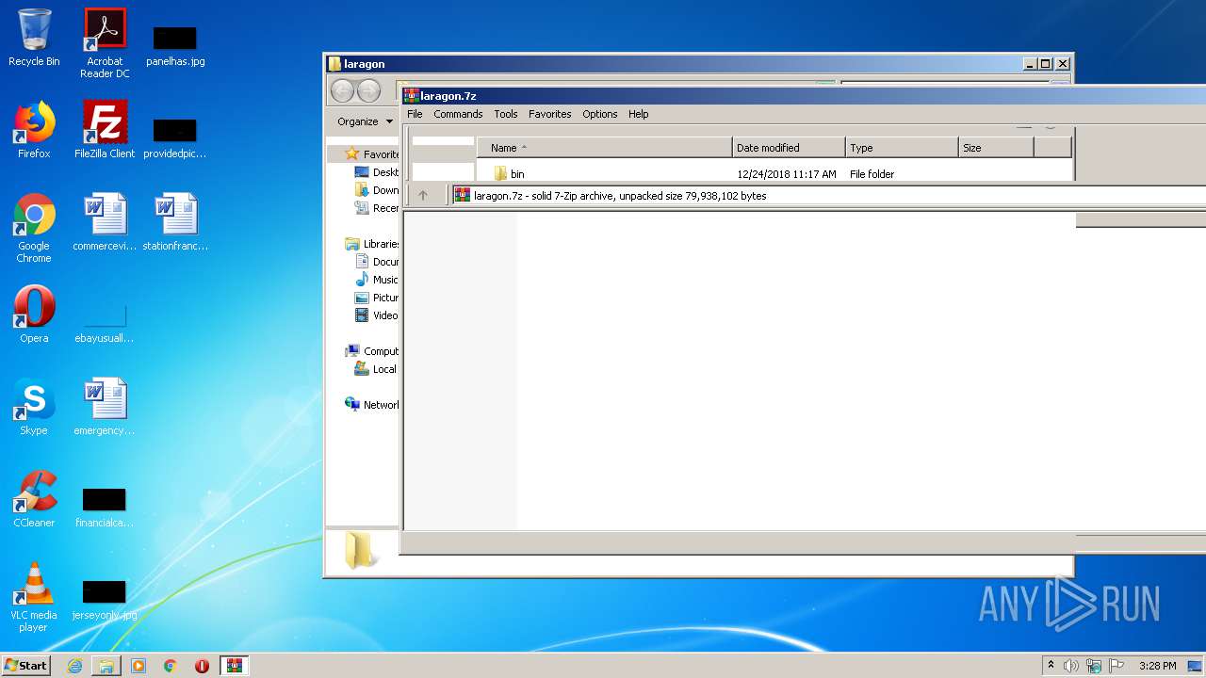
Task: Click the network tray icon
Action: 1093,666
